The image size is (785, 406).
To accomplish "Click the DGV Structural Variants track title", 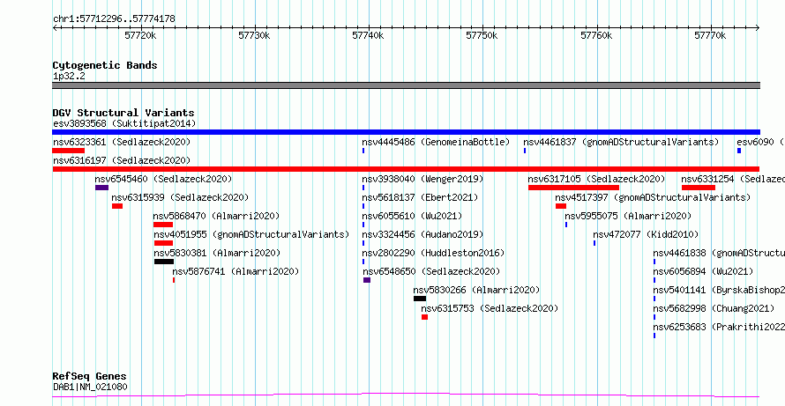I will pos(123,113).
